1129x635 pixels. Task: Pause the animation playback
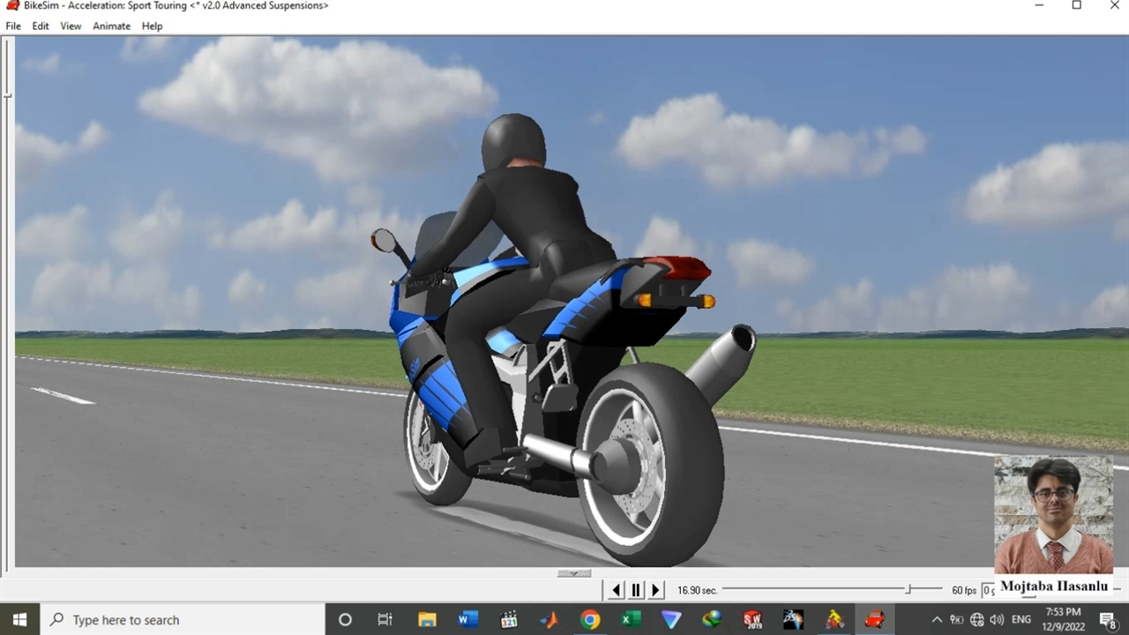click(636, 590)
